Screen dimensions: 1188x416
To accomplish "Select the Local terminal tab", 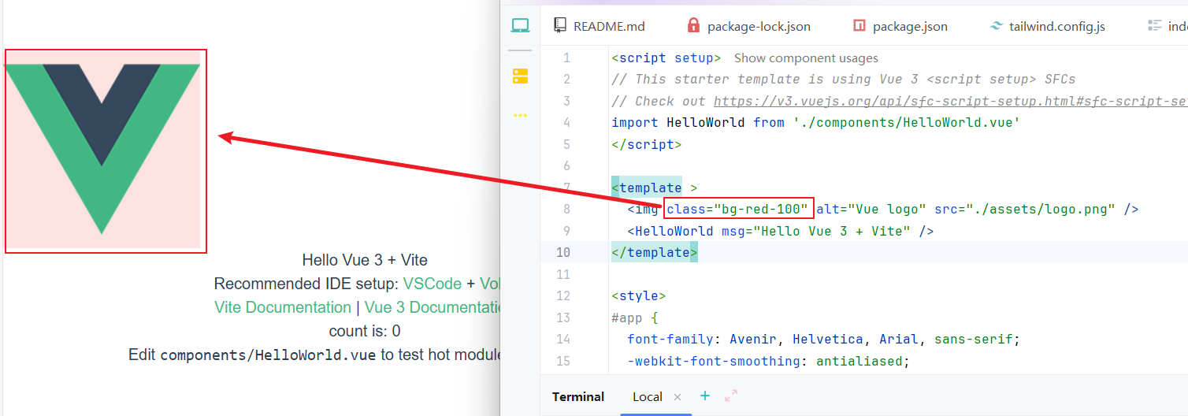I will point(648,396).
